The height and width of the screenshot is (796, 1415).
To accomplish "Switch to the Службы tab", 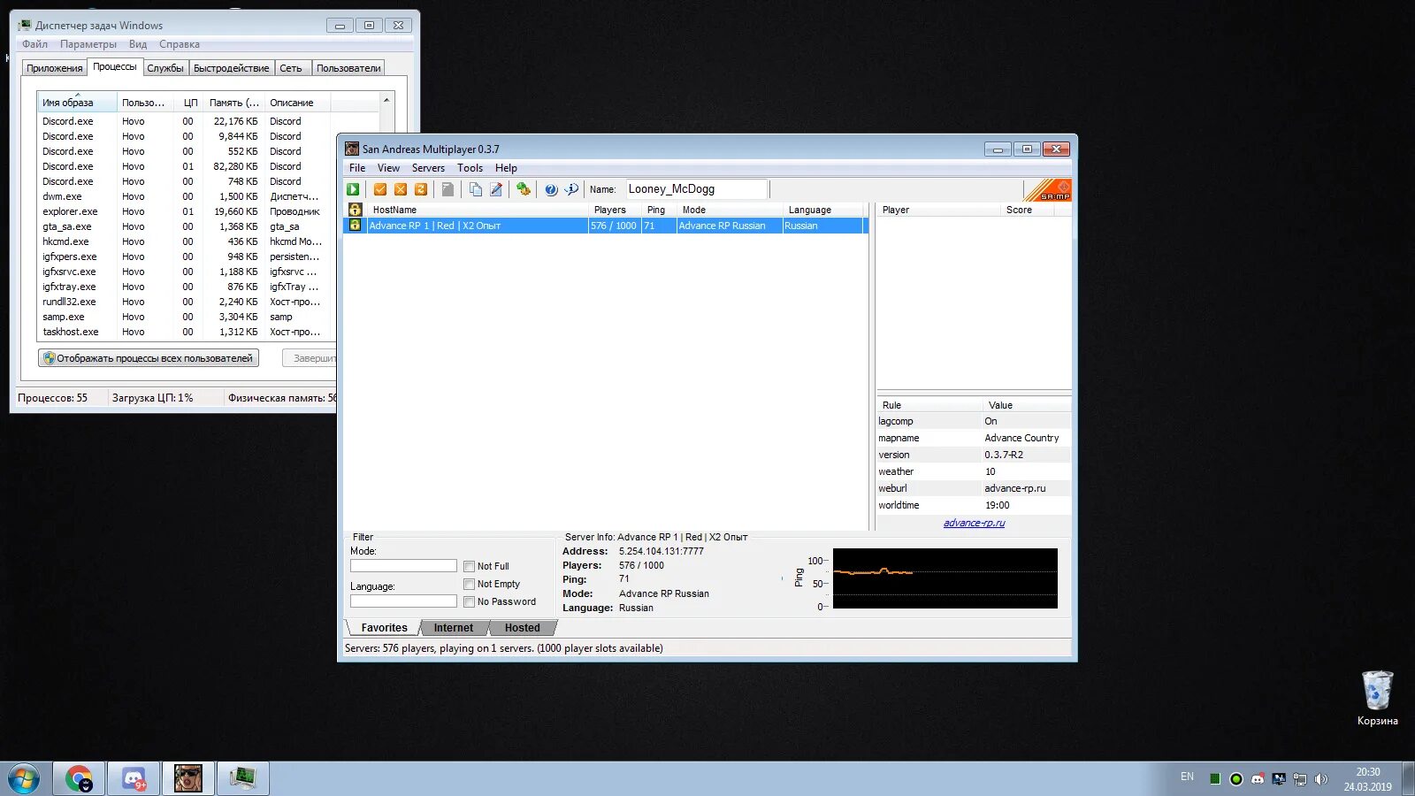I will coord(165,68).
